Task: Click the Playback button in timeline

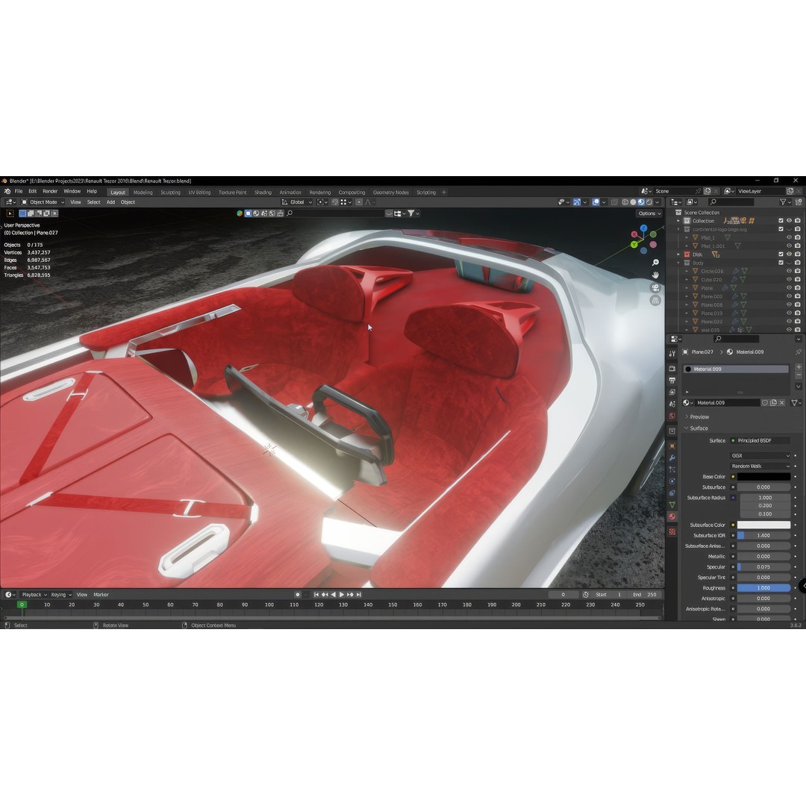Action: pos(34,595)
